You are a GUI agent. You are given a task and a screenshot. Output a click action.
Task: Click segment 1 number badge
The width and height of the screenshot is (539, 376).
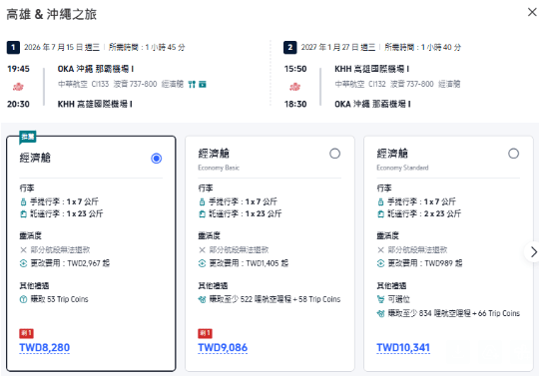[x=13, y=48]
